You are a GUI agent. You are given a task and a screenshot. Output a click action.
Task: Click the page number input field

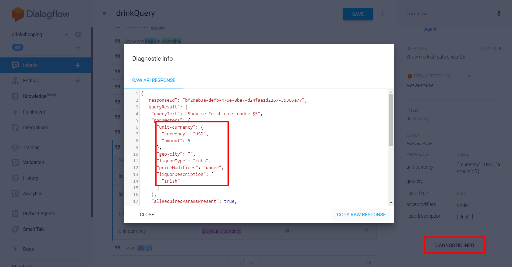(236, 263)
